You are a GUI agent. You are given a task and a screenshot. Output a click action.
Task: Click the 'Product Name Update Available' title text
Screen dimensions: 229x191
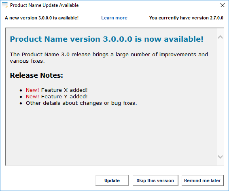tap(44, 5)
